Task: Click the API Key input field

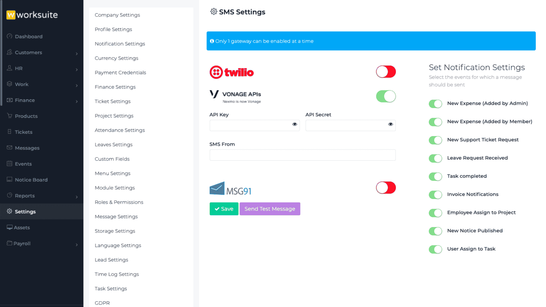Action: click(x=255, y=125)
